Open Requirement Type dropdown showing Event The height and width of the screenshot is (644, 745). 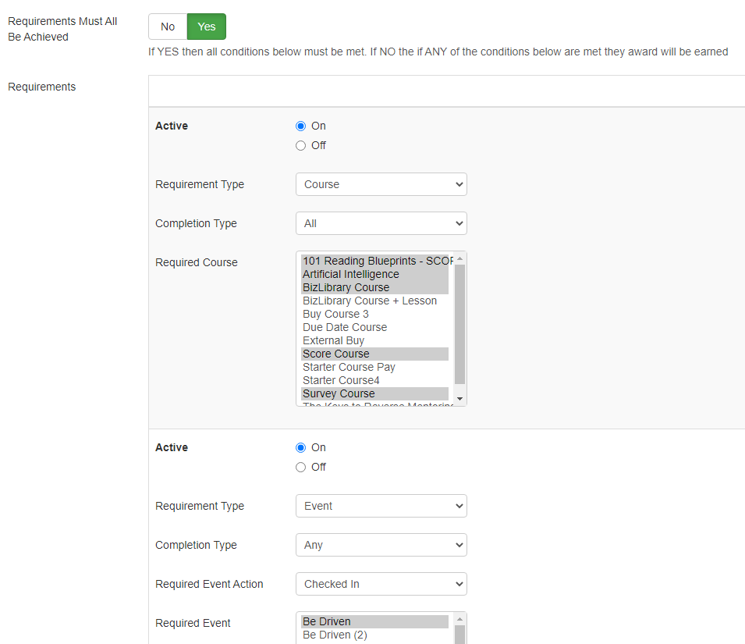coord(381,506)
